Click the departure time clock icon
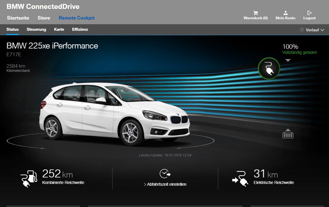The height and width of the screenshot is (207, 329). click(165, 174)
